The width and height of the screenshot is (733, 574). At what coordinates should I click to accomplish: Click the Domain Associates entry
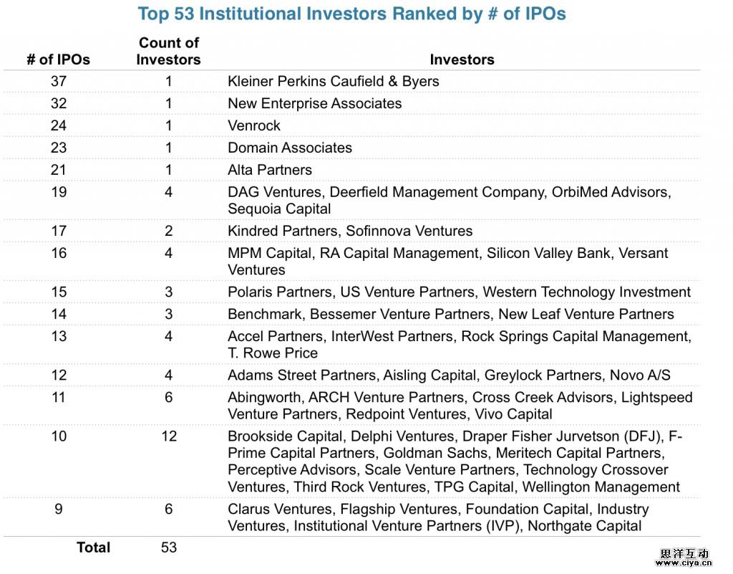point(290,148)
